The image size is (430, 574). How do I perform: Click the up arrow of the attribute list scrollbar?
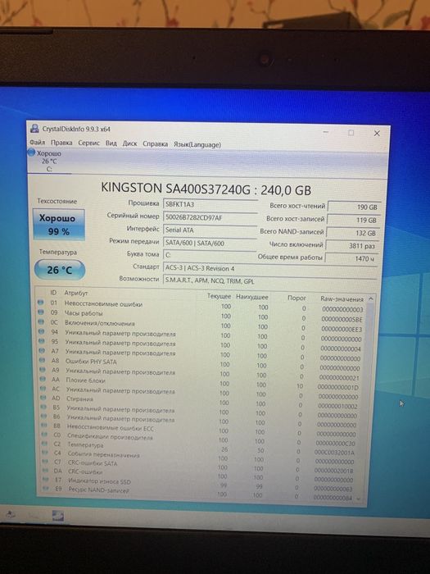point(371,299)
